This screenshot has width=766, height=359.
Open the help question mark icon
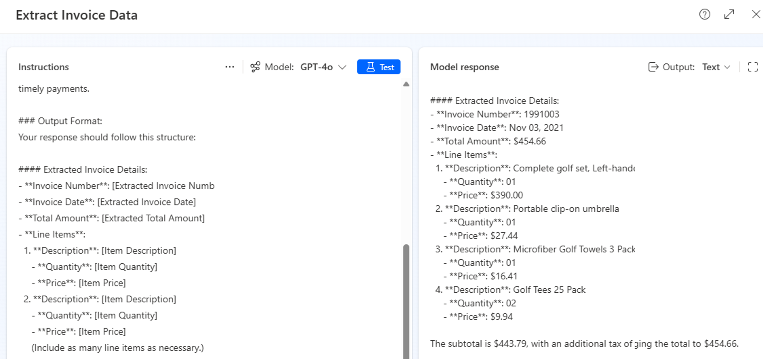pyautogui.click(x=704, y=14)
